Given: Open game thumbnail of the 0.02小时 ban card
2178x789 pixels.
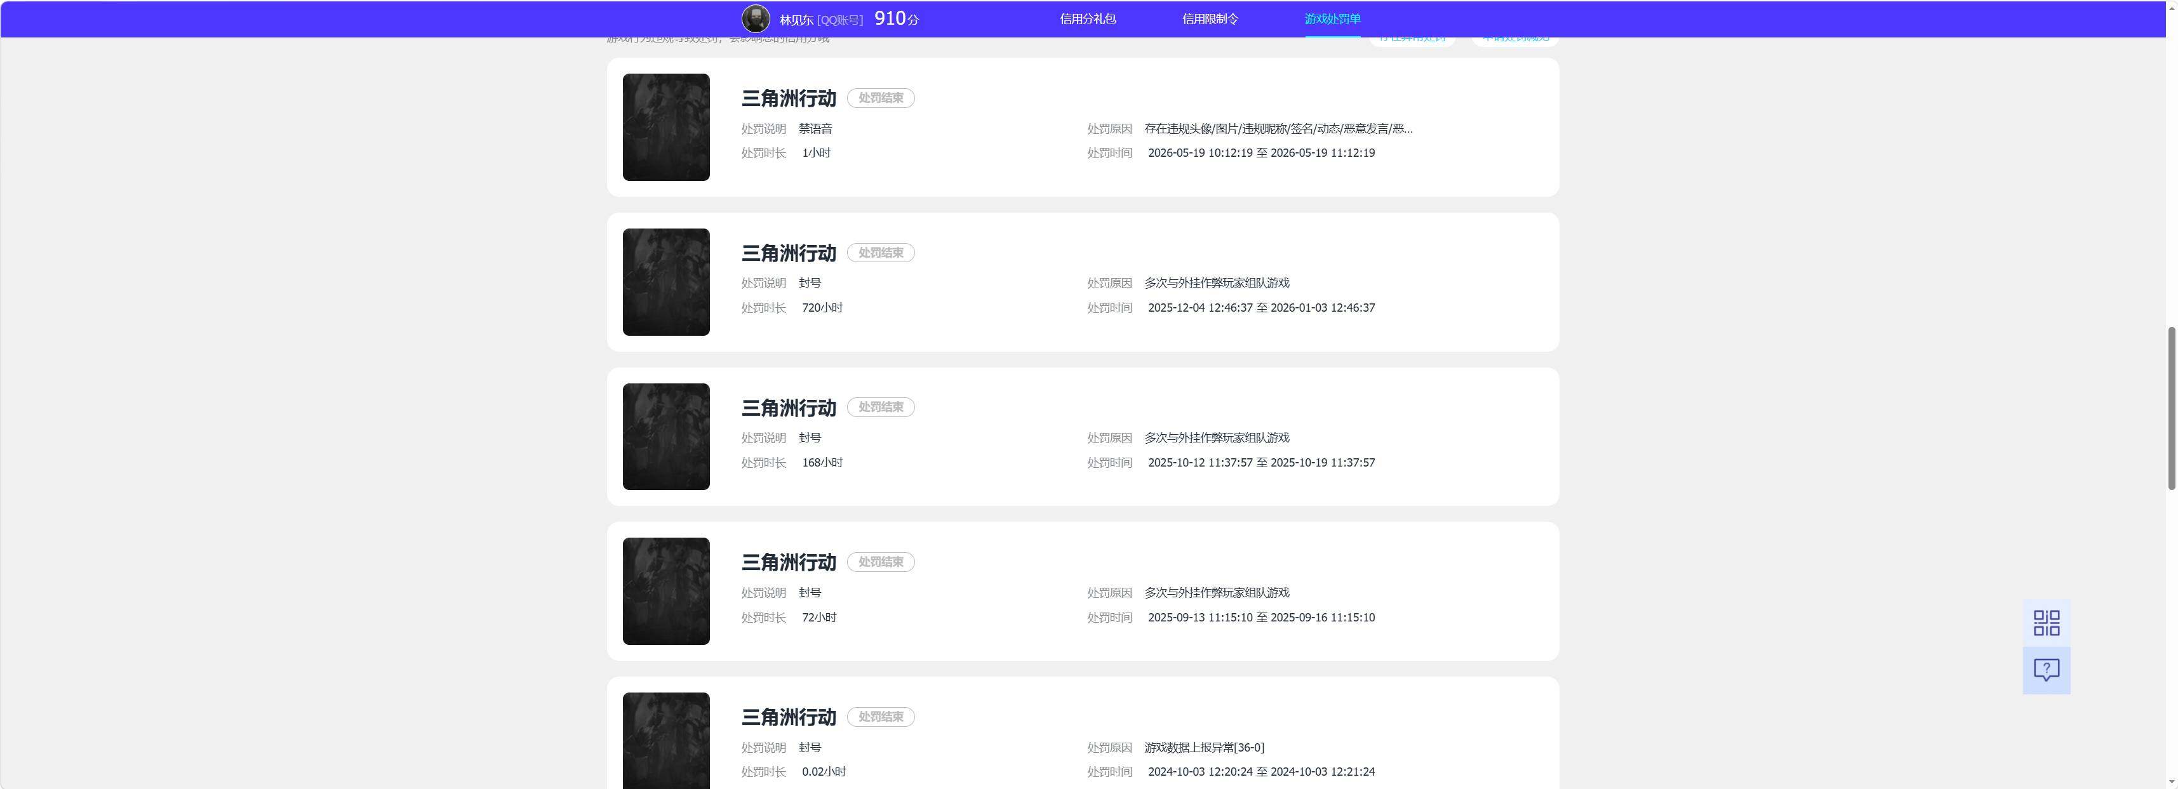Looking at the screenshot, I should pyautogui.click(x=666, y=741).
